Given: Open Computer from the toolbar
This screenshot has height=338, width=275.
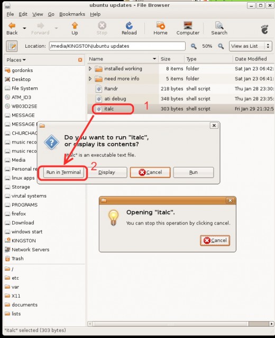Looking at the screenshot, I should point(188,28).
